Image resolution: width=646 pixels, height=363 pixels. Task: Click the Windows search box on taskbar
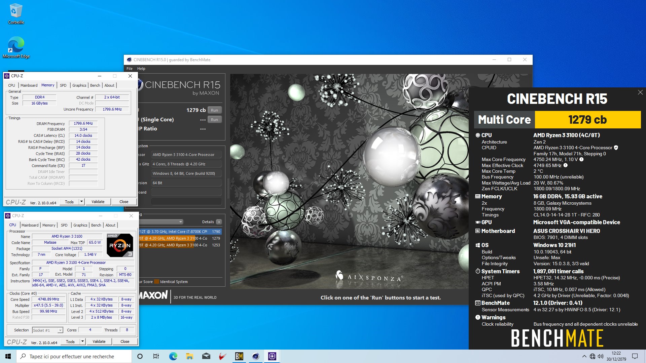pyautogui.click(x=74, y=356)
